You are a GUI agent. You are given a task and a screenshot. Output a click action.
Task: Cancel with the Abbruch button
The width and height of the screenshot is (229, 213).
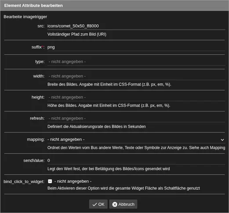[x=123, y=204]
